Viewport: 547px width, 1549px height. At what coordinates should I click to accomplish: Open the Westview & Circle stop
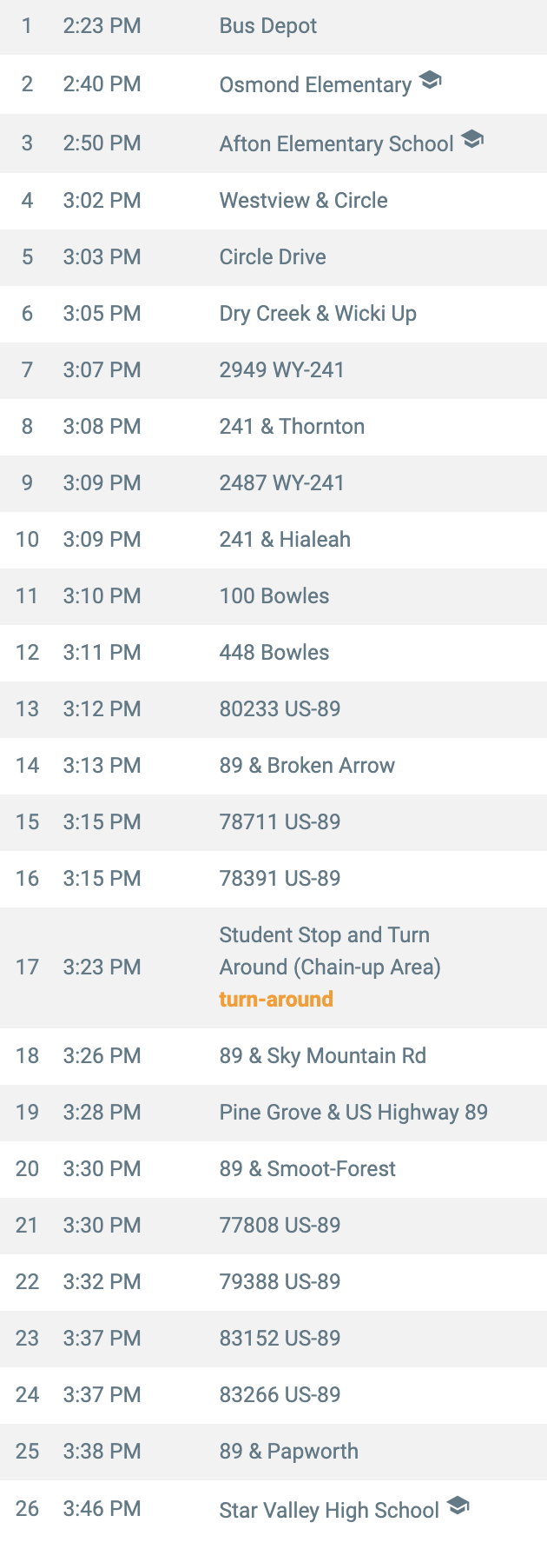pyautogui.click(x=273, y=201)
